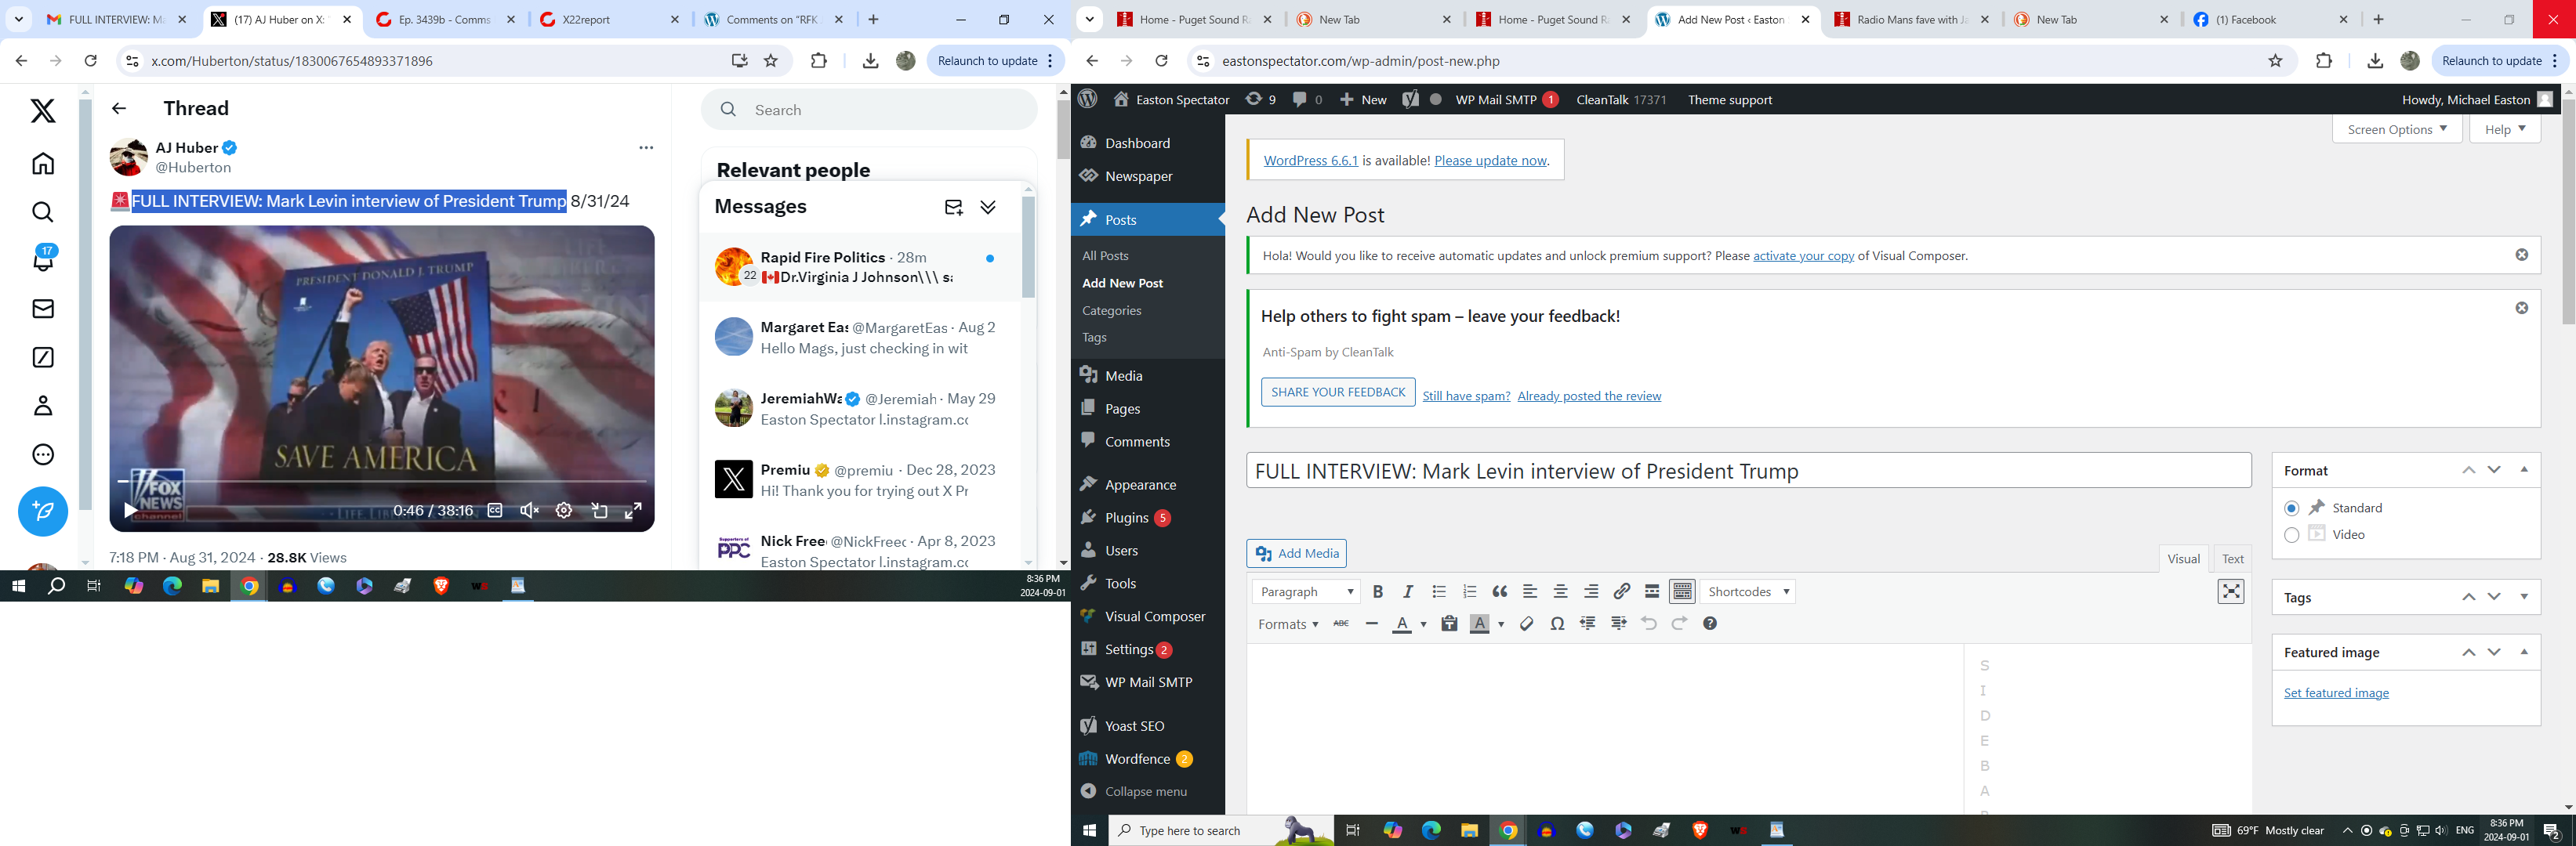Switch to the Text editor tab

(x=2232, y=559)
